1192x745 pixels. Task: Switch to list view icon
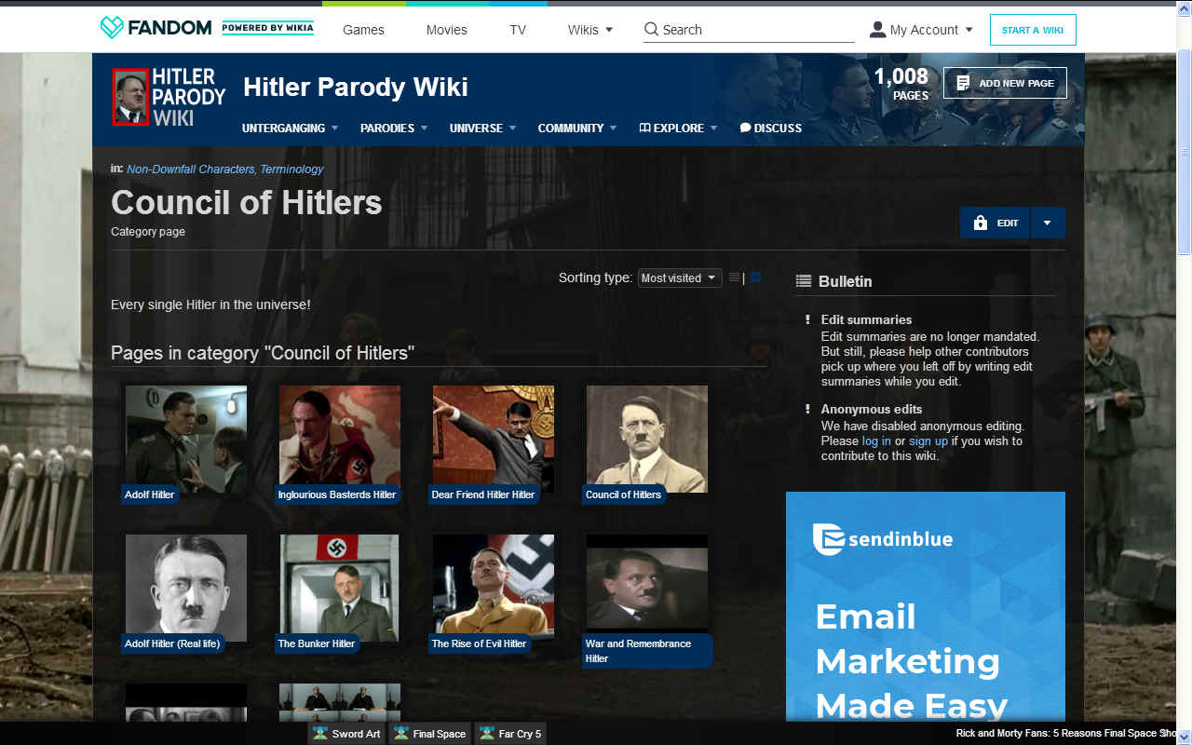click(x=735, y=278)
